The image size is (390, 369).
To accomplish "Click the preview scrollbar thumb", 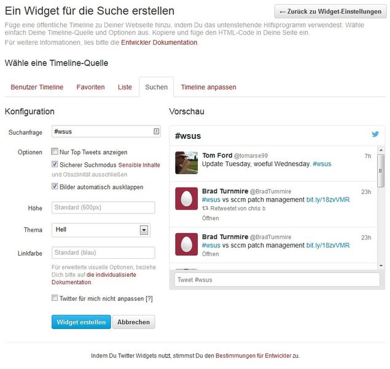I will [381, 170].
